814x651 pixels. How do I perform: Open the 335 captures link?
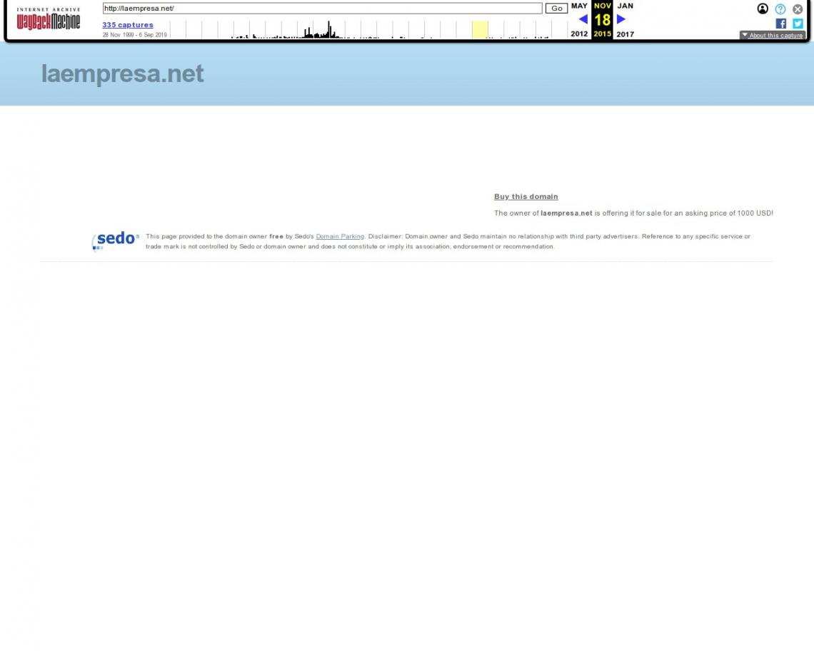coord(128,25)
